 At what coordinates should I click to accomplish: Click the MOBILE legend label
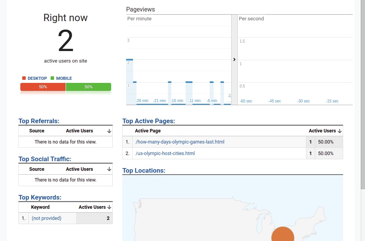pyautogui.click(x=64, y=78)
